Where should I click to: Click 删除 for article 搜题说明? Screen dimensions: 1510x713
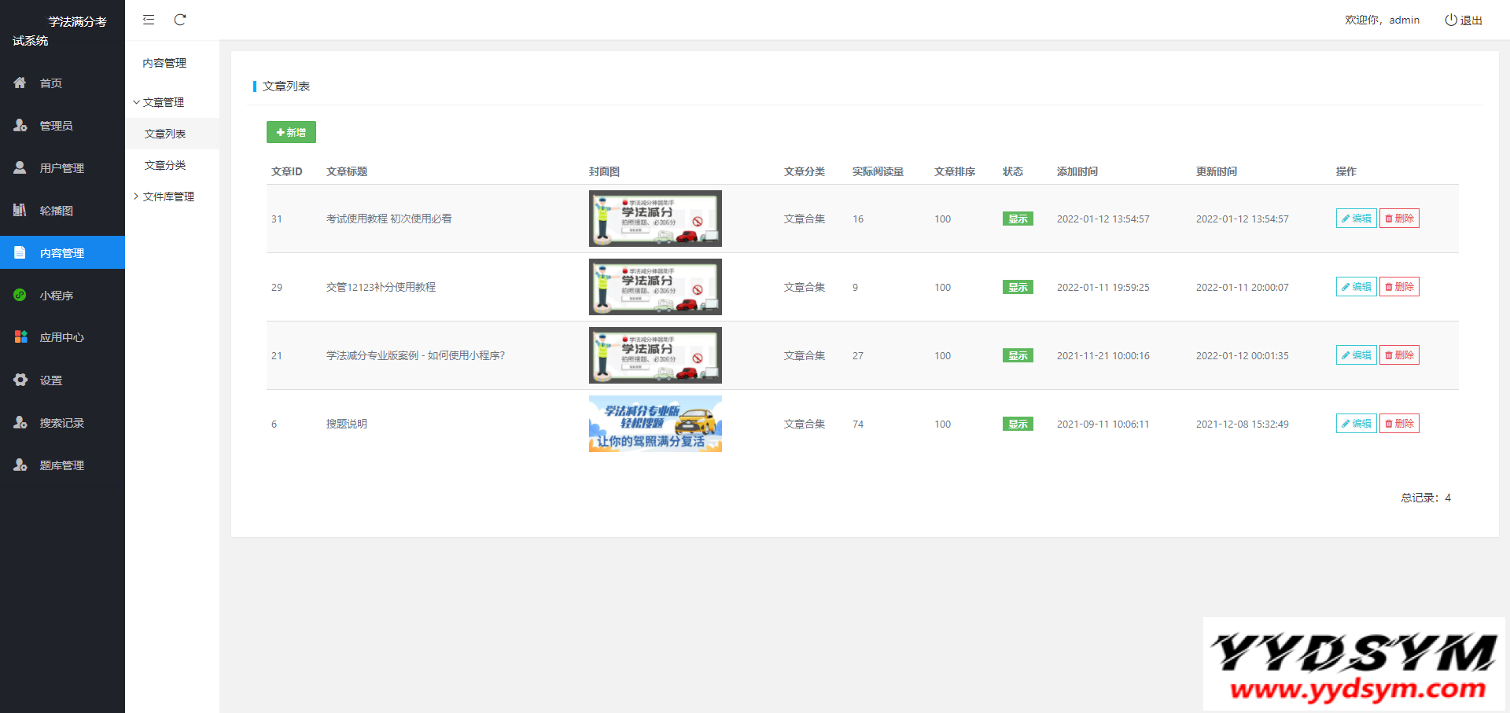pyautogui.click(x=1399, y=424)
